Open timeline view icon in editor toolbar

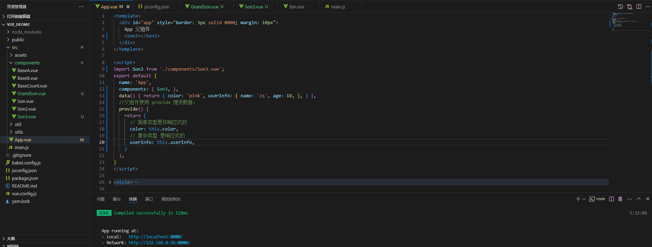click(620, 7)
